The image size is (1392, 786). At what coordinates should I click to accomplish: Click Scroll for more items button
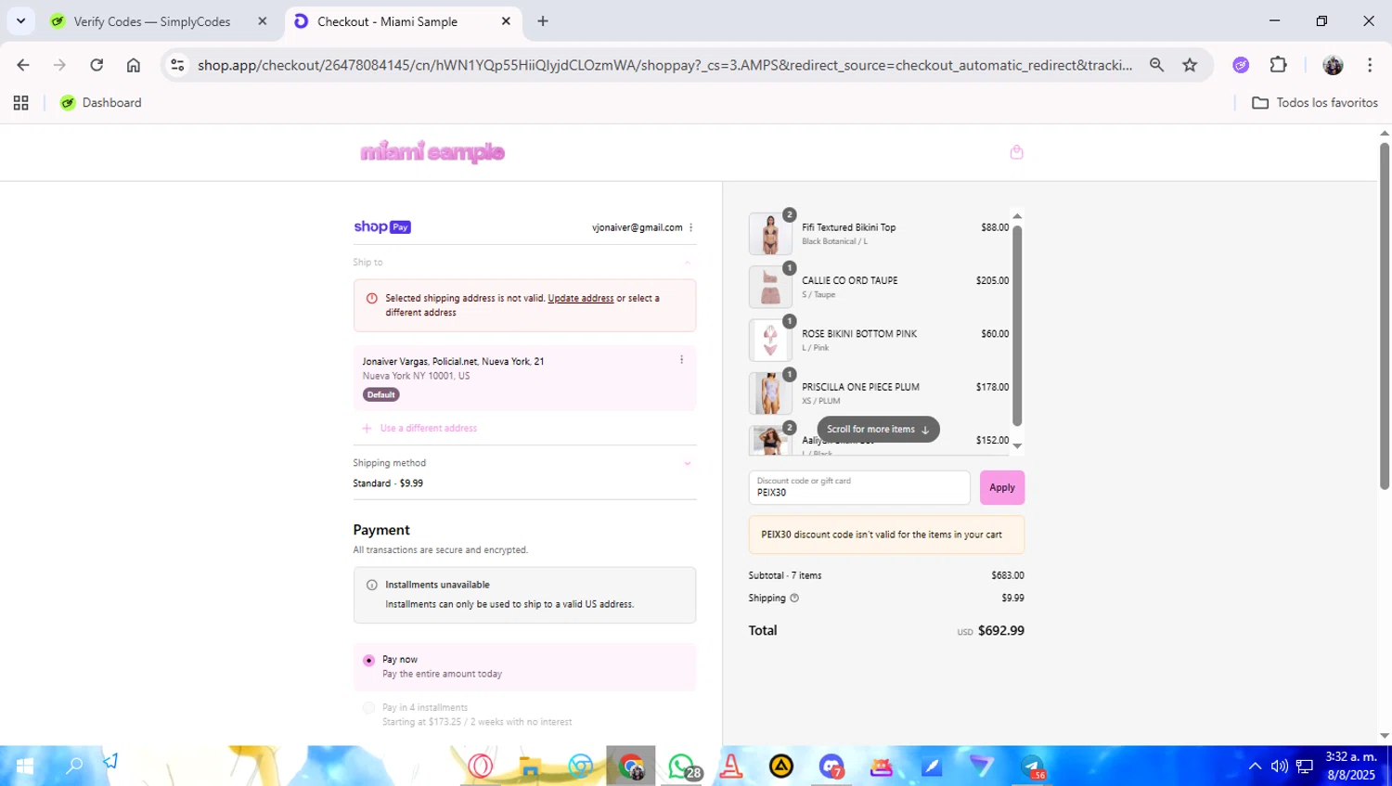point(878,430)
